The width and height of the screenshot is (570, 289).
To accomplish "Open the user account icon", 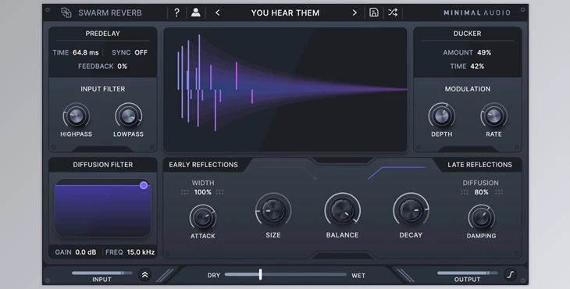I will [x=195, y=12].
